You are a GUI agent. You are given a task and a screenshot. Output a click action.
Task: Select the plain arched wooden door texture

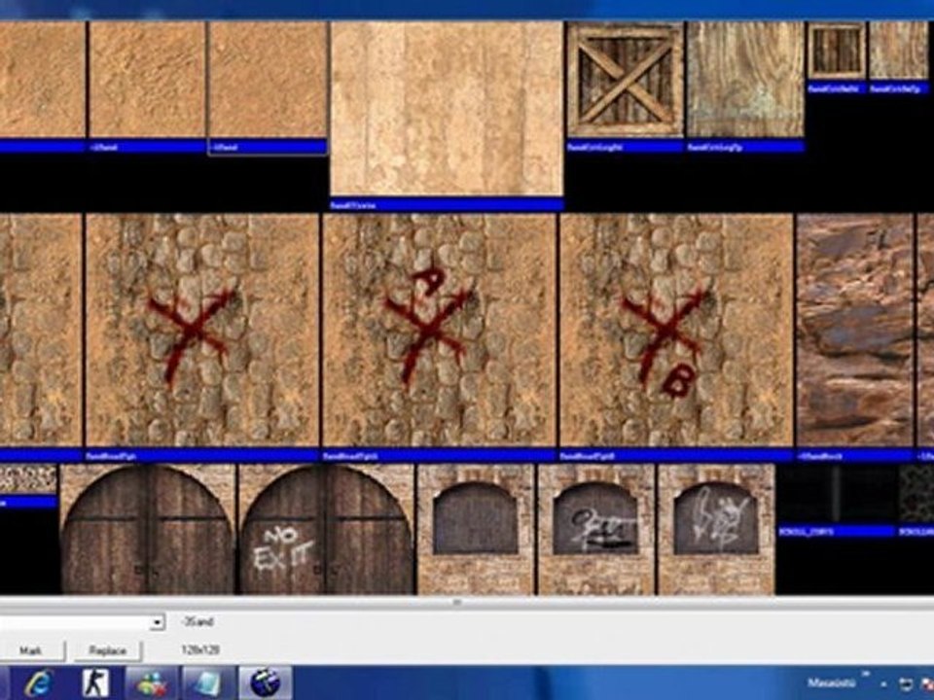click(x=148, y=530)
